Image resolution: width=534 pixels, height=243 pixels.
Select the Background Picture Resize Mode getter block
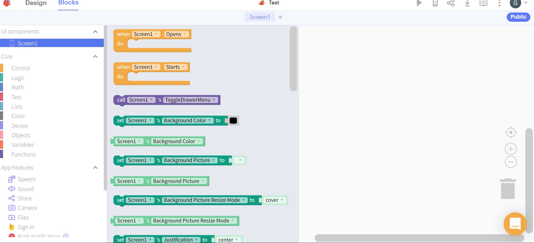[175, 221]
